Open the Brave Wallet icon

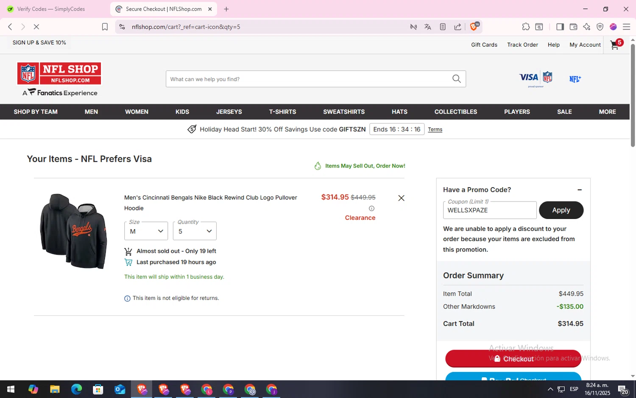coord(573,27)
